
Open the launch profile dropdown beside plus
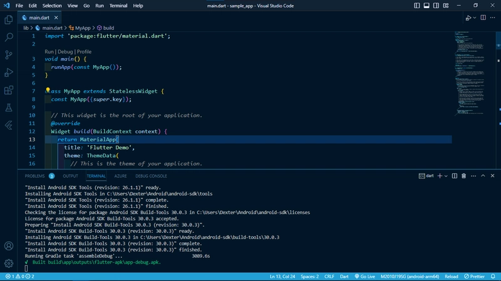(x=447, y=176)
